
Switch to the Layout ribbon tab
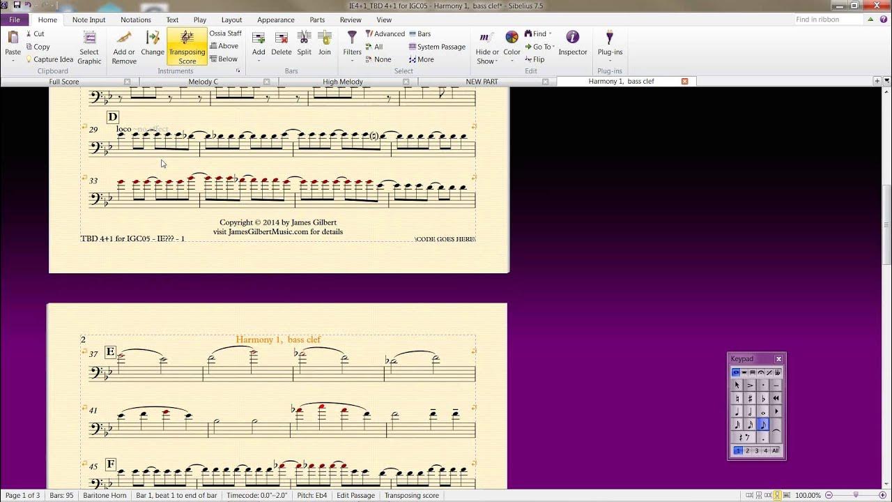tap(231, 20)
